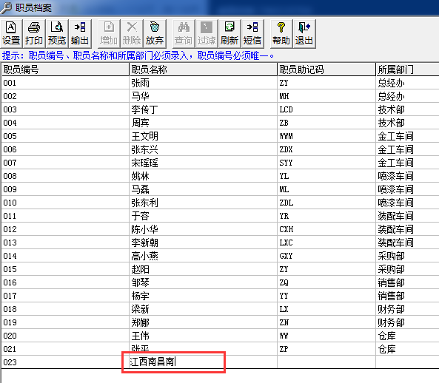Open the 帮助 help icon

tap(281, 33)
